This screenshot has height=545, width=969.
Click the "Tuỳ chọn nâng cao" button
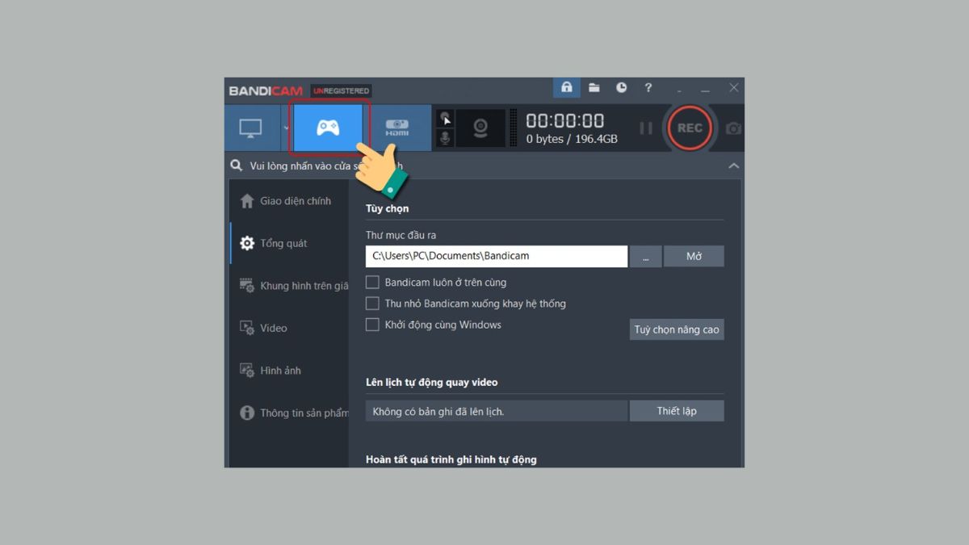tap(677, 329)
